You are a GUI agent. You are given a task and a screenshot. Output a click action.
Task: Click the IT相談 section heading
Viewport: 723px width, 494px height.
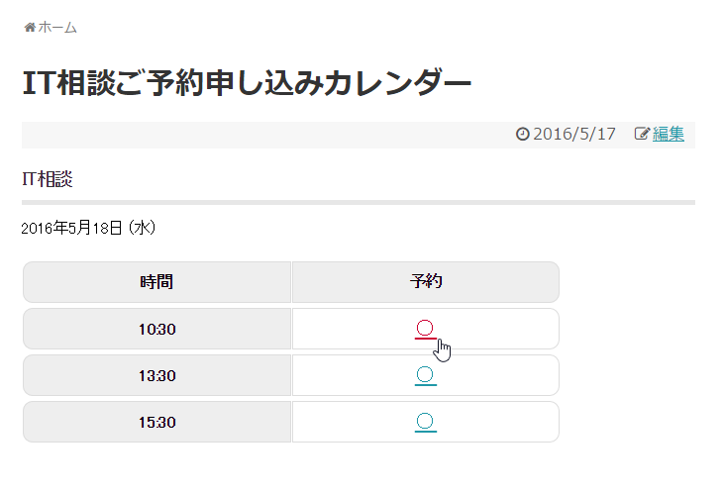coord(48,179)
